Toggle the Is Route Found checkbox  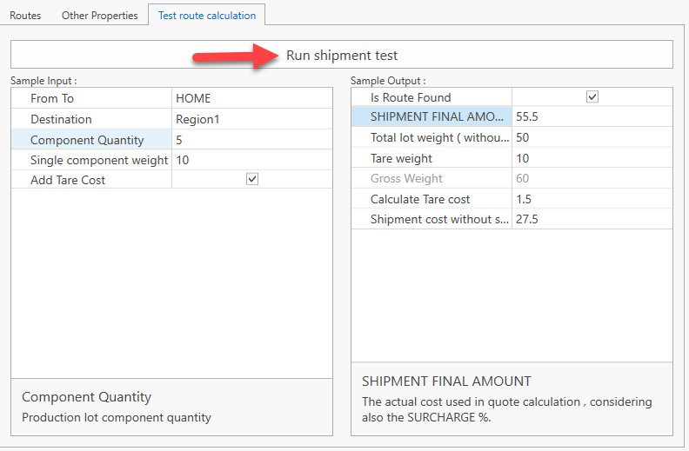pos(592,97)
